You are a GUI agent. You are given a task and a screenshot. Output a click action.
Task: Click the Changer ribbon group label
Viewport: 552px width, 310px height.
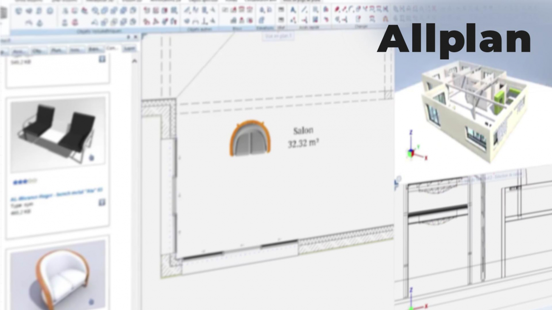361,27
